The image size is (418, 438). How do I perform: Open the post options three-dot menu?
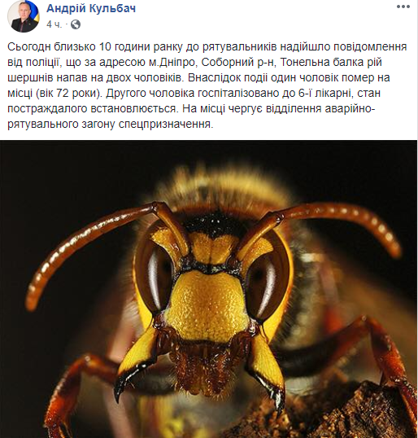point(403,7)
